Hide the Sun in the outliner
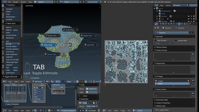Image resolution: width=199 pixels, height=112 pixels. point(189,19)
